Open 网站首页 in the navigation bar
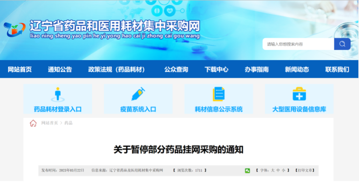 coord(20,70)
